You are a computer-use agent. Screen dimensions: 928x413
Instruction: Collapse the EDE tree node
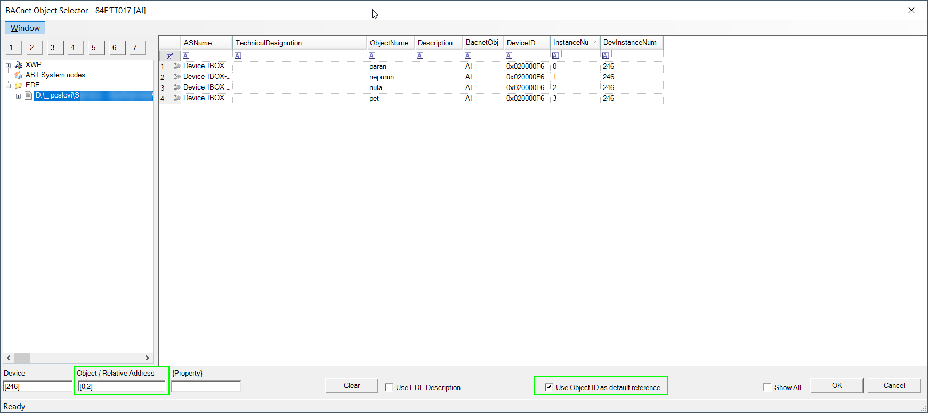tap(8, 86)
